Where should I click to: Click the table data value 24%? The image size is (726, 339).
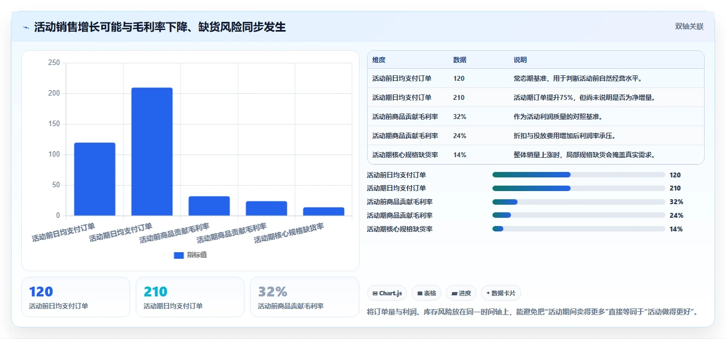[x=460, y=136]
